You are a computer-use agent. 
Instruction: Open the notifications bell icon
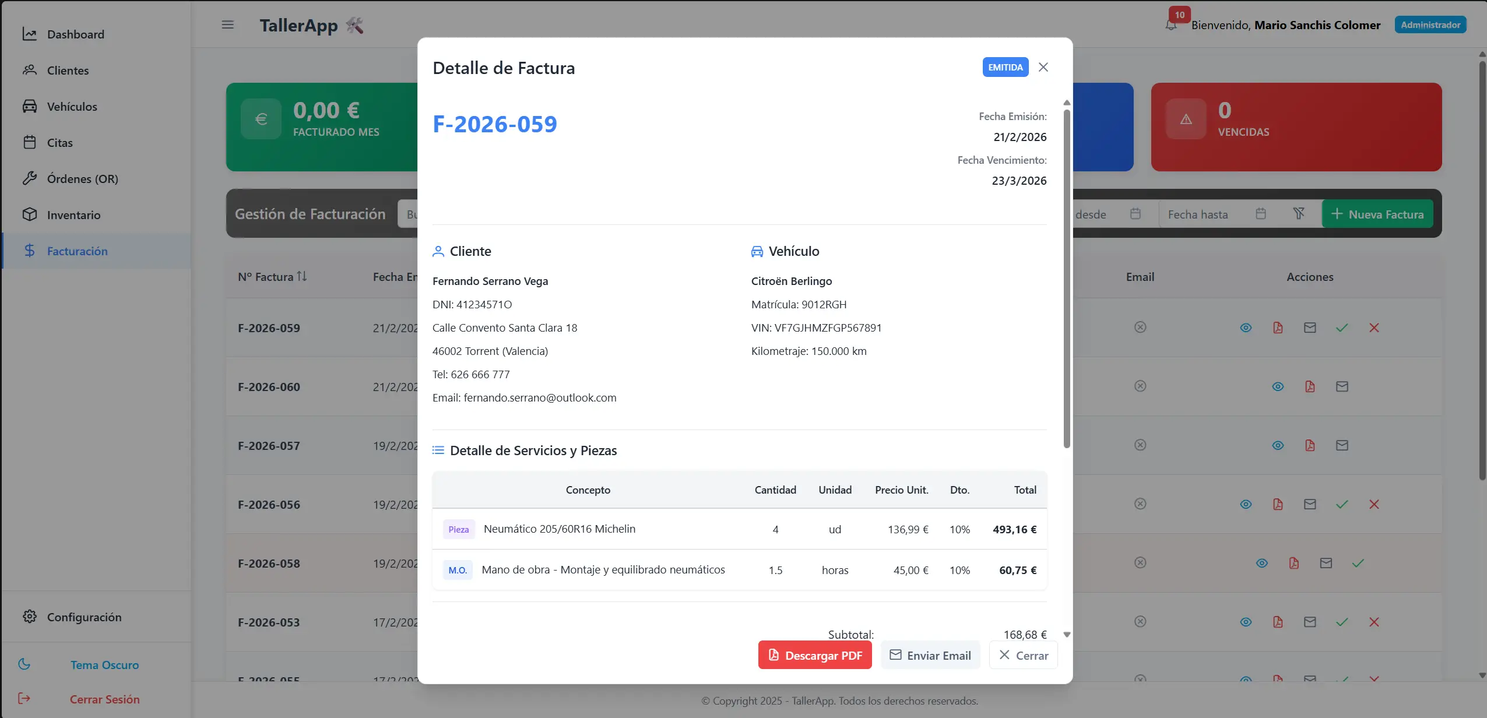click(x=1170, y=24)
